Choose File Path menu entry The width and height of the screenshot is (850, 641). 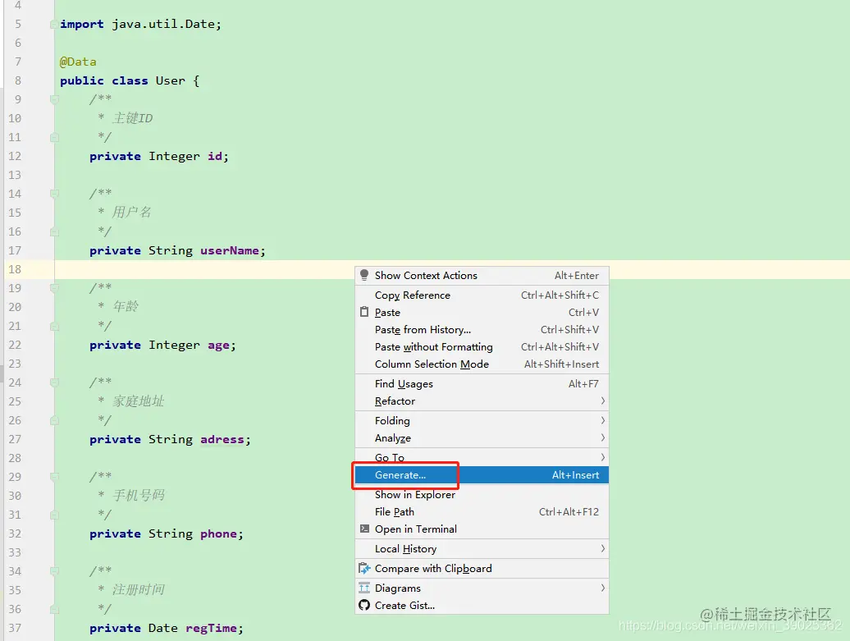[x=482, y=512]
